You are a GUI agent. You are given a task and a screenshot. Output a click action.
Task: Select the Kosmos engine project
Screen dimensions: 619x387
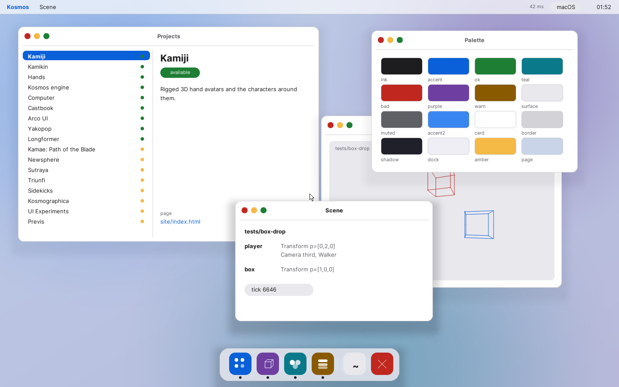(x=86, y=87)
